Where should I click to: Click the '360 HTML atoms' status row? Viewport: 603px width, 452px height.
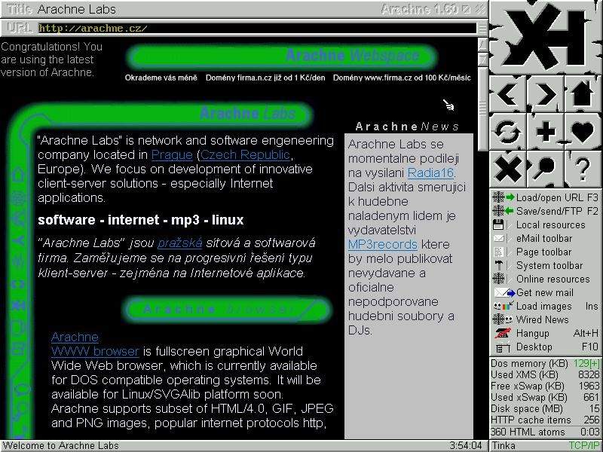point(545,432)
